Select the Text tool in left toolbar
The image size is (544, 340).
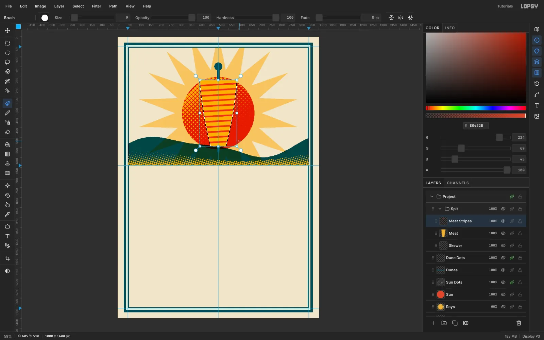(7, 236)
